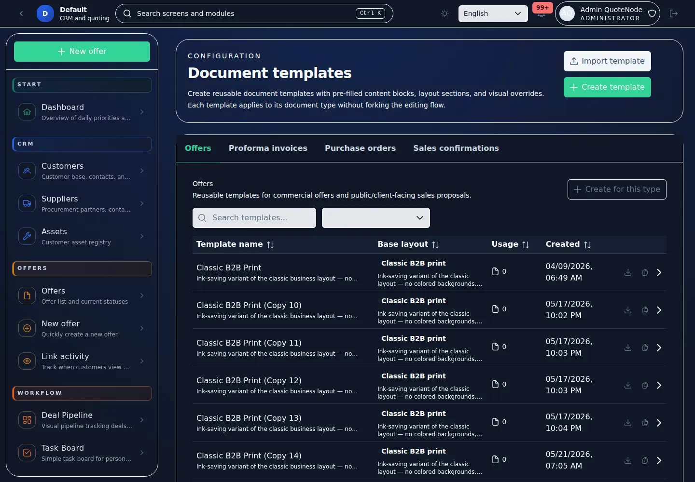Viewport: 695px width, 482px height.
Task: Click the Import template button
Action: (x=607, y=61)
